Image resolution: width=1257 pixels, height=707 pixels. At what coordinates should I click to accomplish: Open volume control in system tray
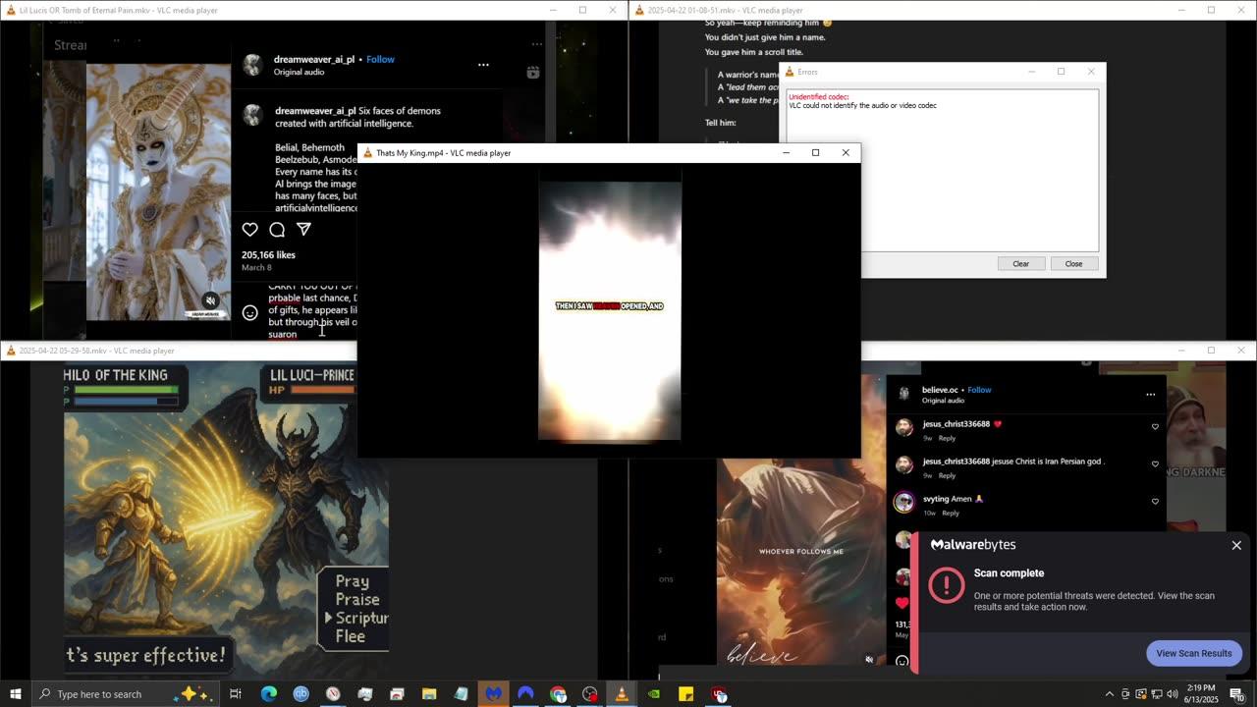[x=1172, y=694]
